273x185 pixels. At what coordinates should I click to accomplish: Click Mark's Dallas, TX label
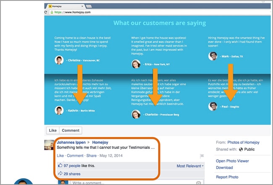(x=236, y=56)
